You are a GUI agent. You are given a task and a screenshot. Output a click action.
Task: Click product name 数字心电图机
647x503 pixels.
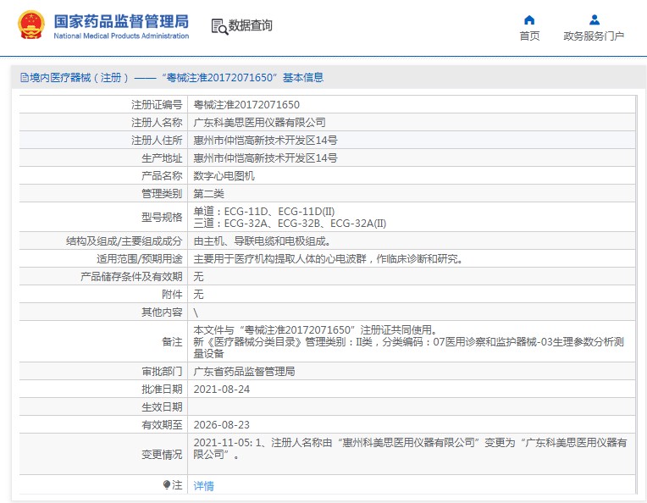click(224, 176)
